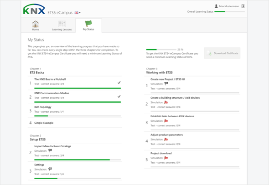Screen dimensions: 269x185
Task: Click Import Manufacturer Catalogs progress bar
Action: click(78, 160)
